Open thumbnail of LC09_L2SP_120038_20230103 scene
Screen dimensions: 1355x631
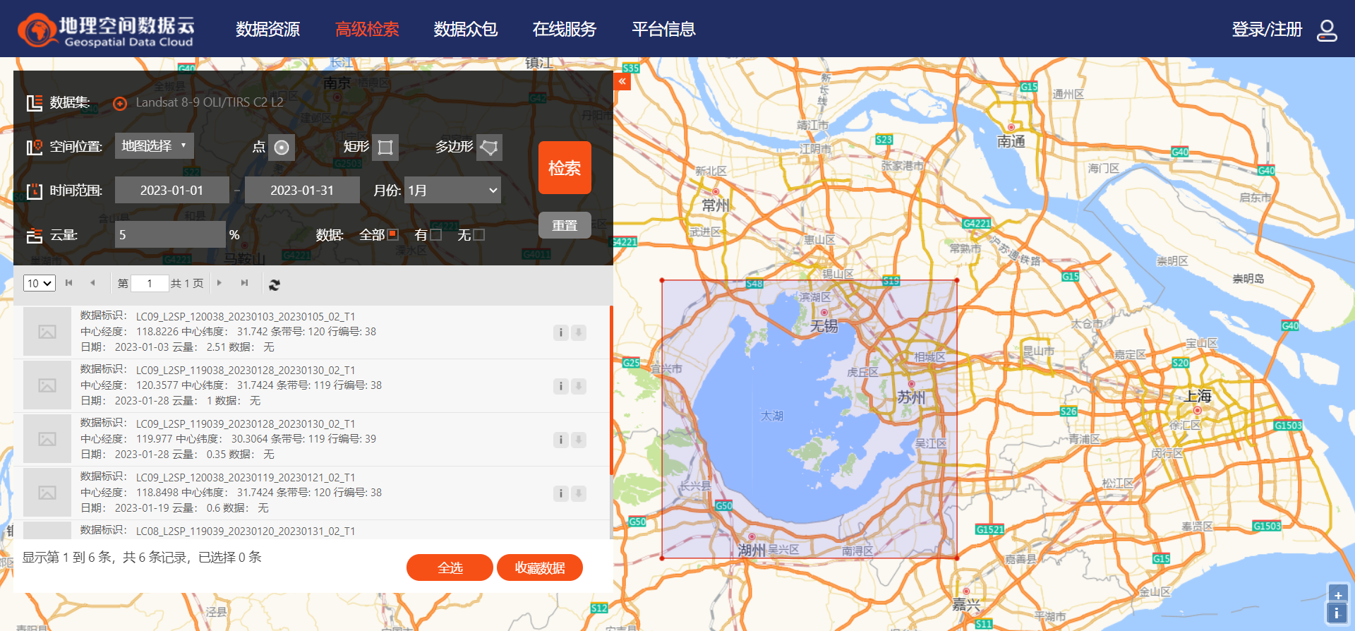click(47, 332)
